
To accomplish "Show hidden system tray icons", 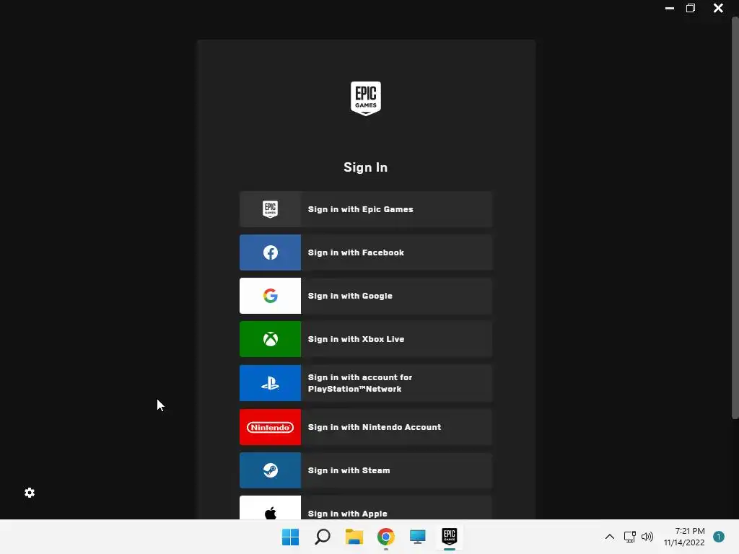I will point(609,537).
